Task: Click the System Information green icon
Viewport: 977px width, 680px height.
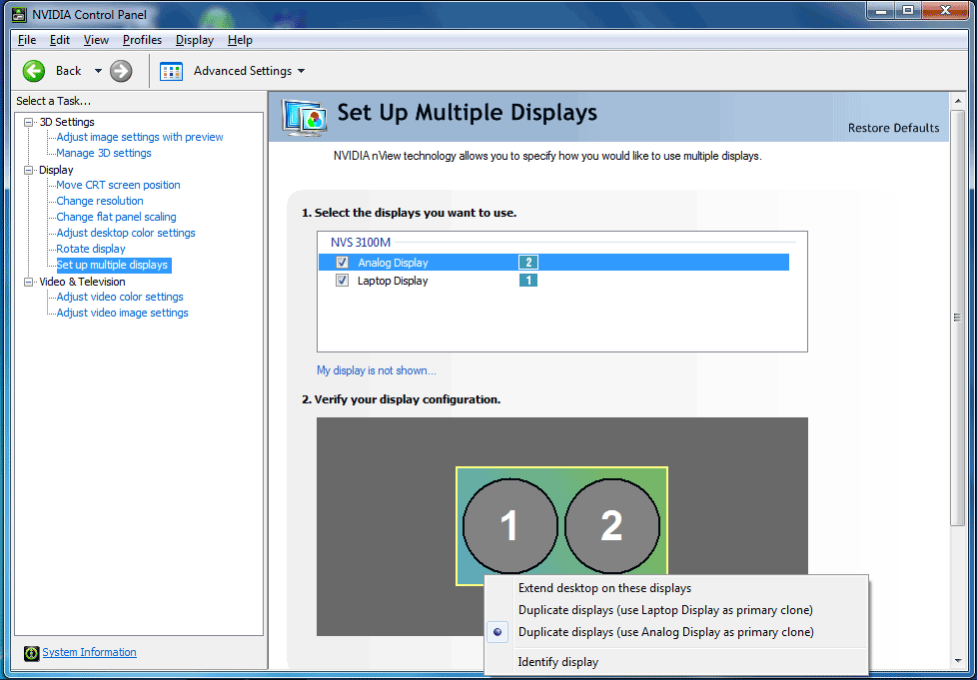Action: tap(31, 653)
